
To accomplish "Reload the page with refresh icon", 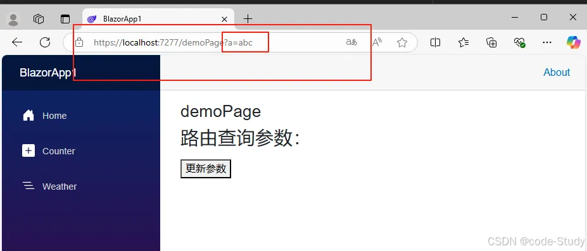I will pos(45,42).
